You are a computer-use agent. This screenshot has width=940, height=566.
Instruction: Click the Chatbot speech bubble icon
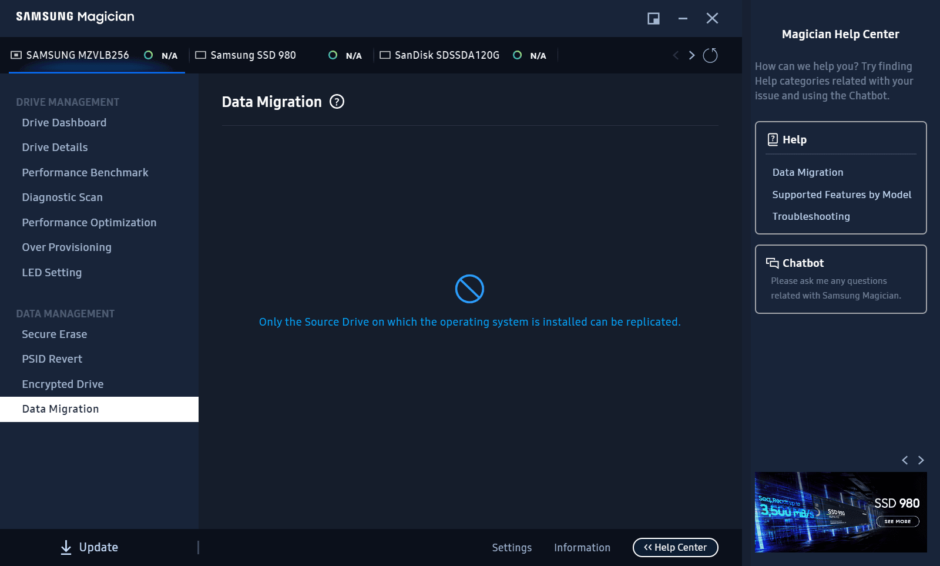[x=772, y=263]
